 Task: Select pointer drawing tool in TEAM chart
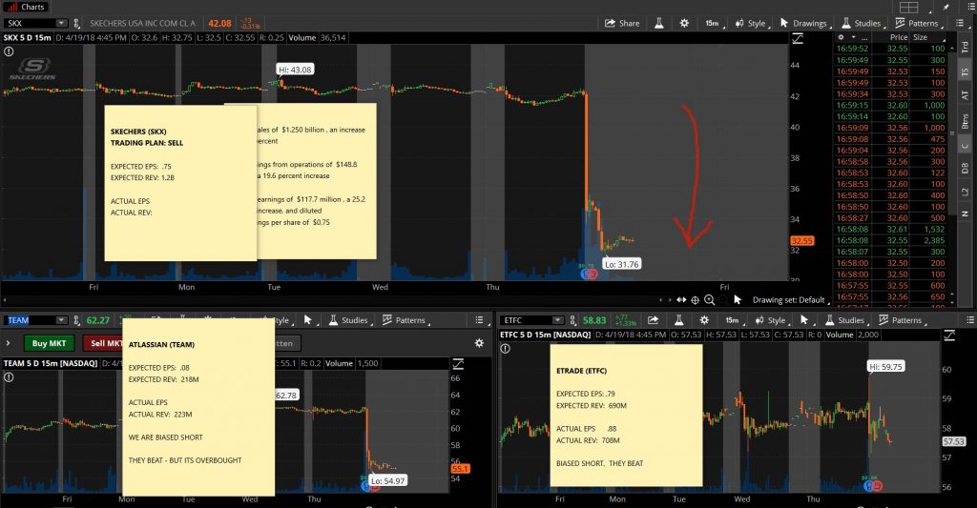(x=308, y=320)
